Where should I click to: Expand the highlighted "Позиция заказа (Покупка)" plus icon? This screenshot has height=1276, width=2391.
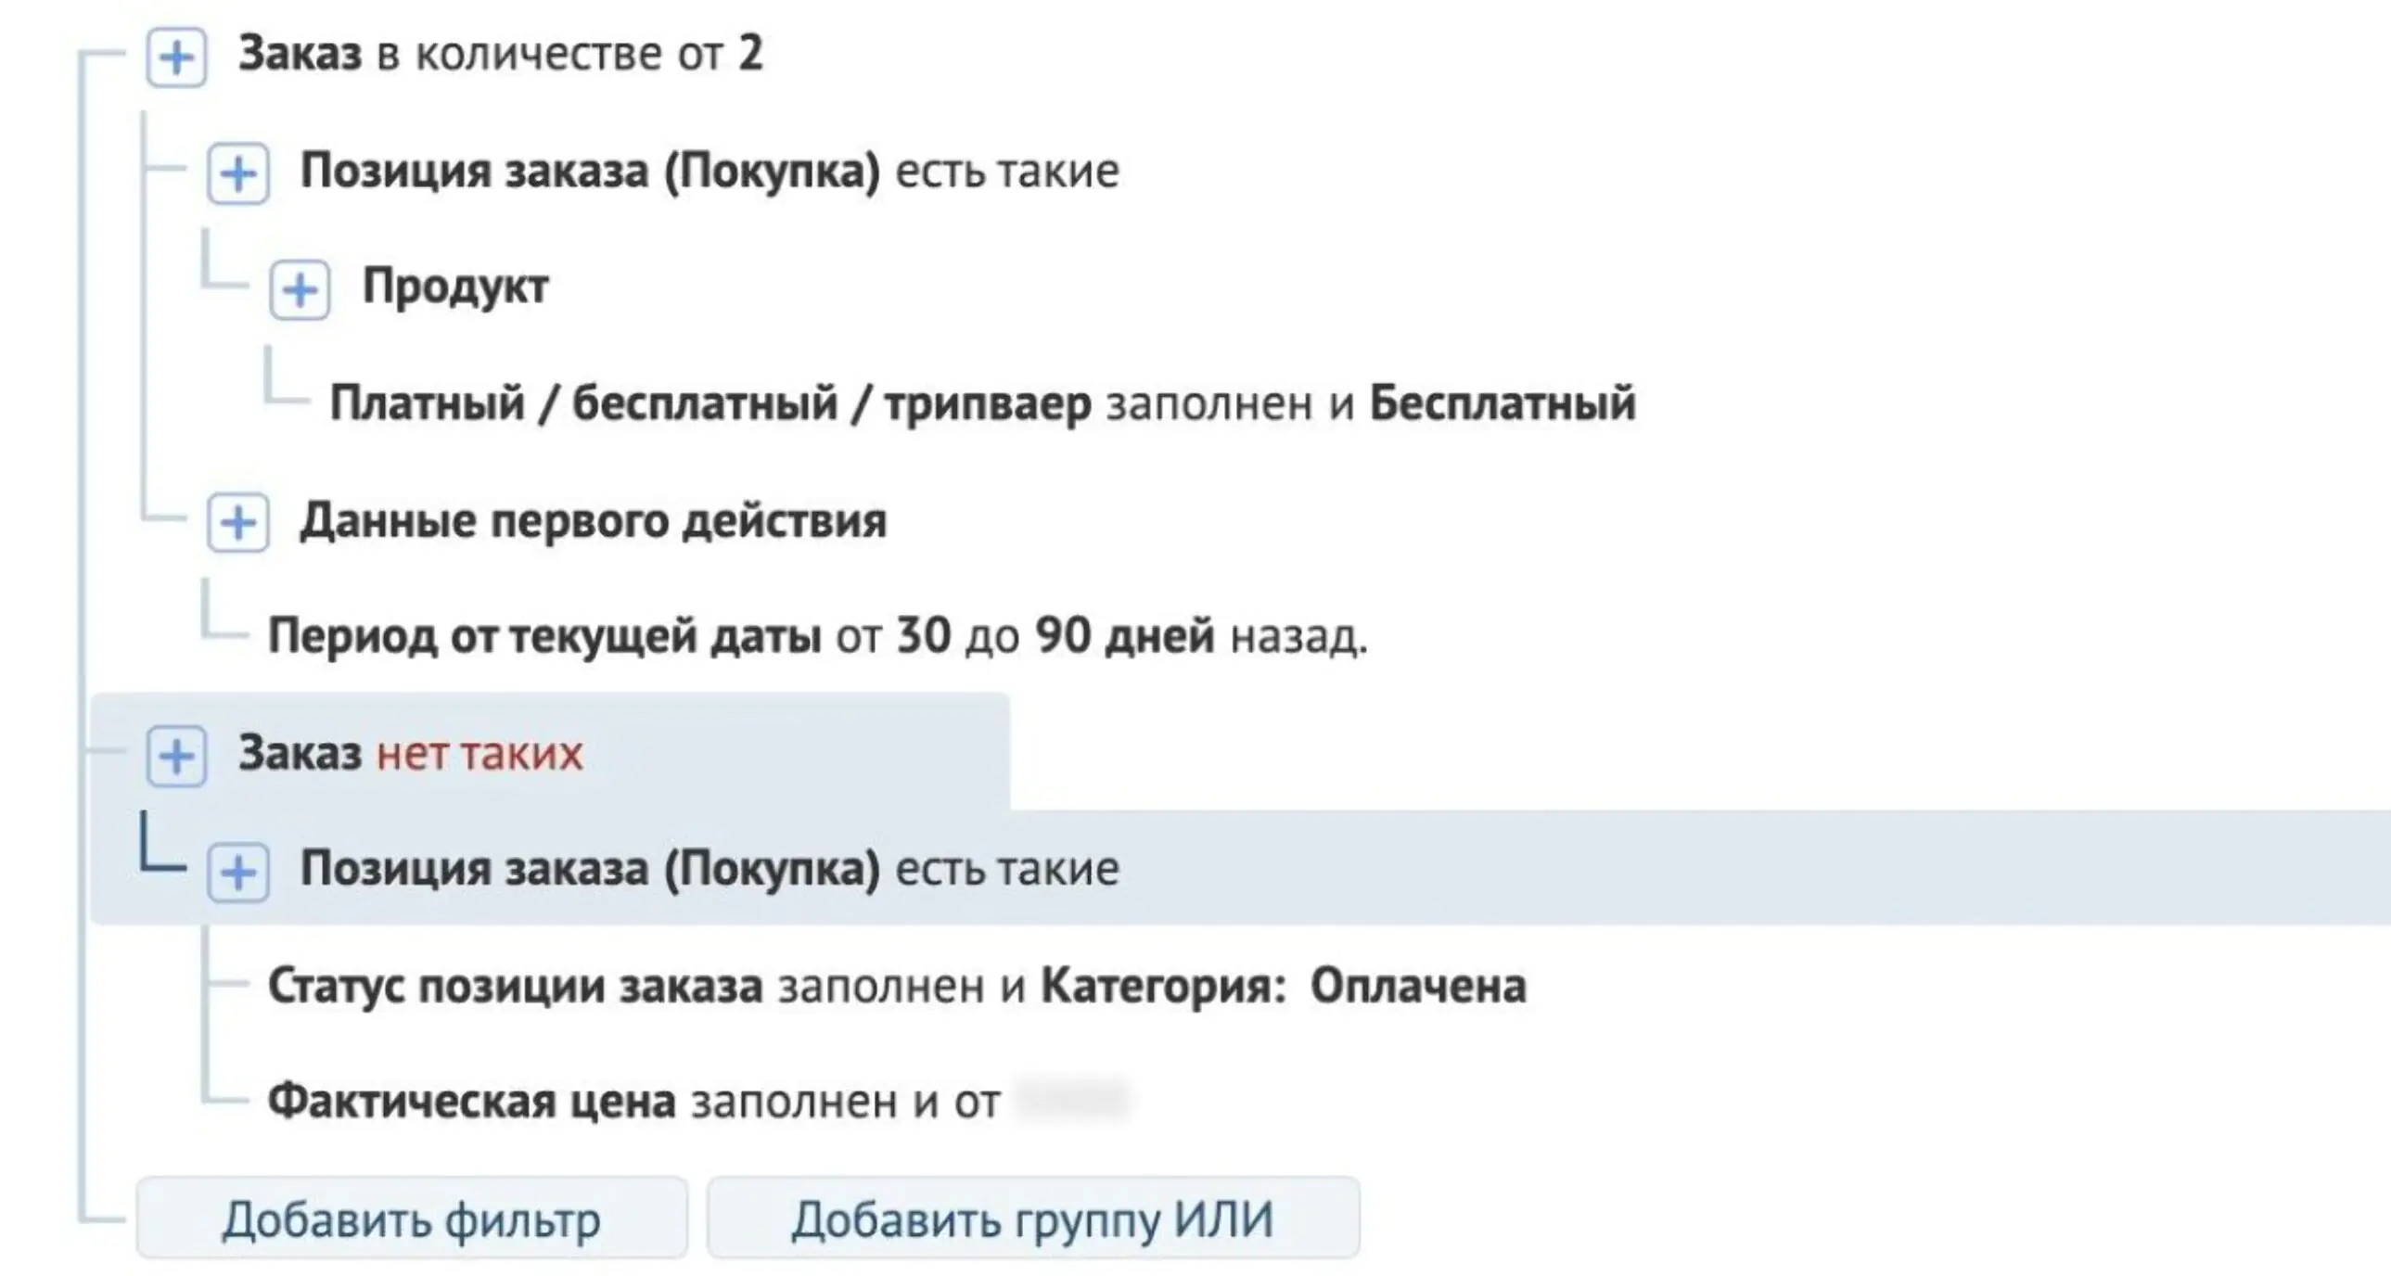239,871
